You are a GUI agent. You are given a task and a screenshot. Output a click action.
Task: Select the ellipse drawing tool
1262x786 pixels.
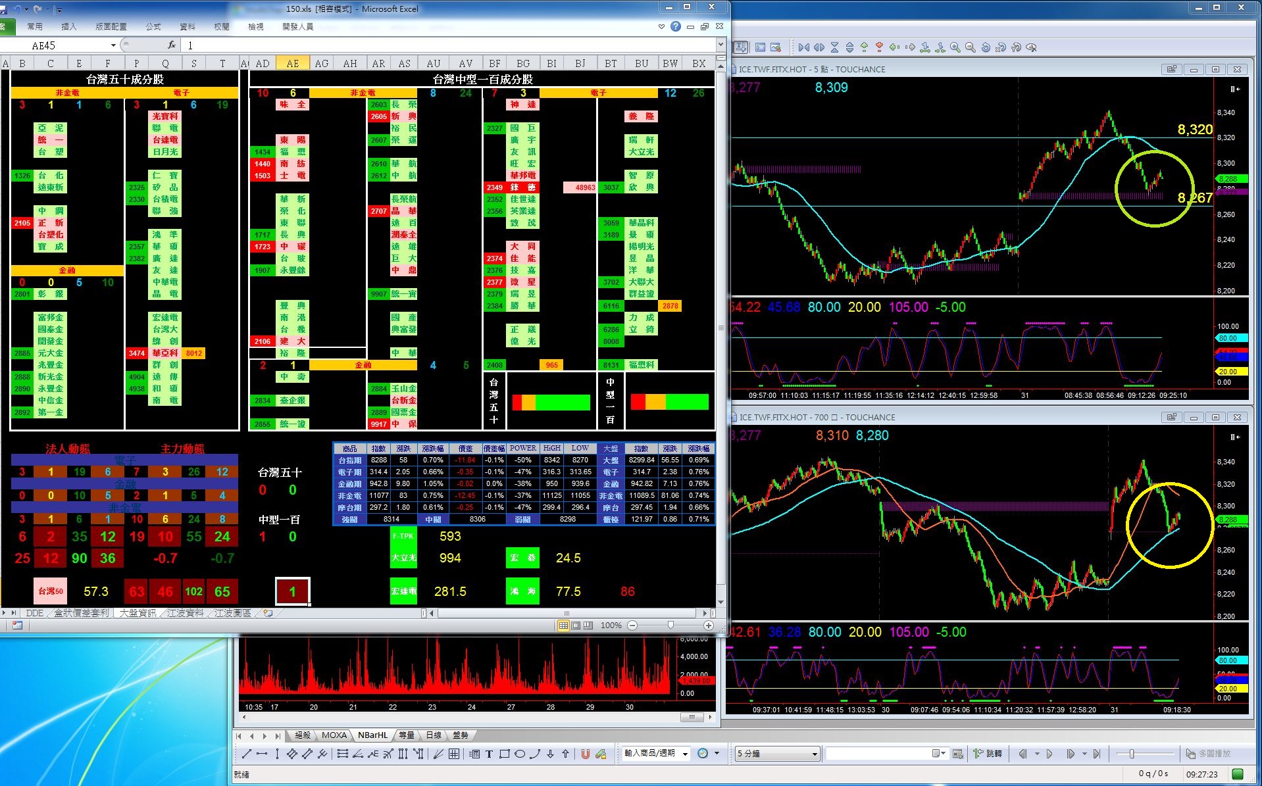520,754
